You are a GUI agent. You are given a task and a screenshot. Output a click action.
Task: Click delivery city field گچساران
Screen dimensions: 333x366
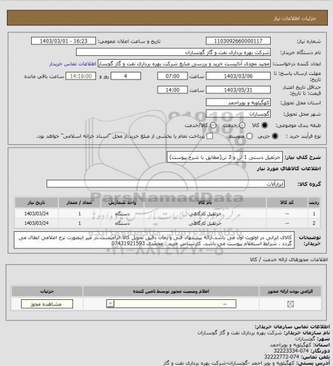[x=238, y=114]
